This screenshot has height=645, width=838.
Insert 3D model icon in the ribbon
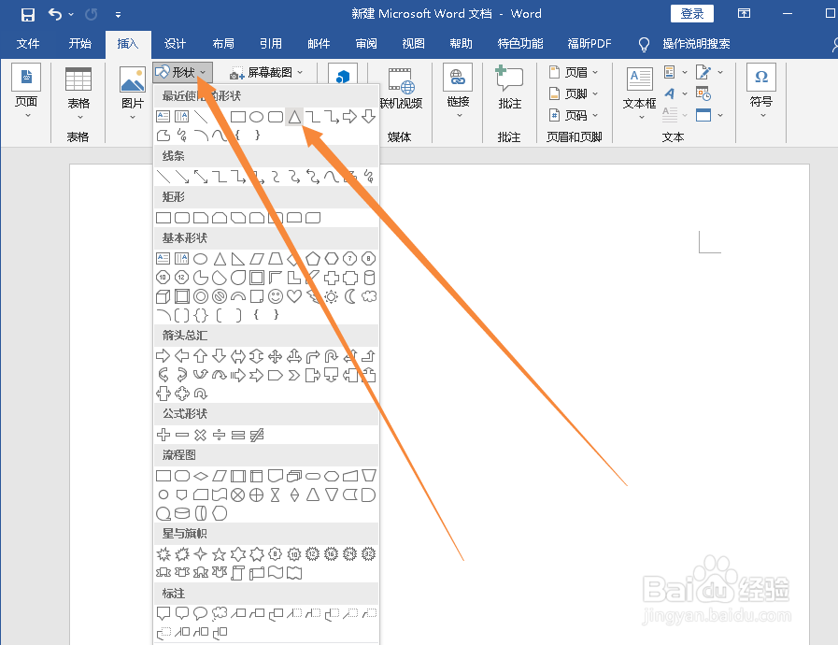[x=343, y=77]
